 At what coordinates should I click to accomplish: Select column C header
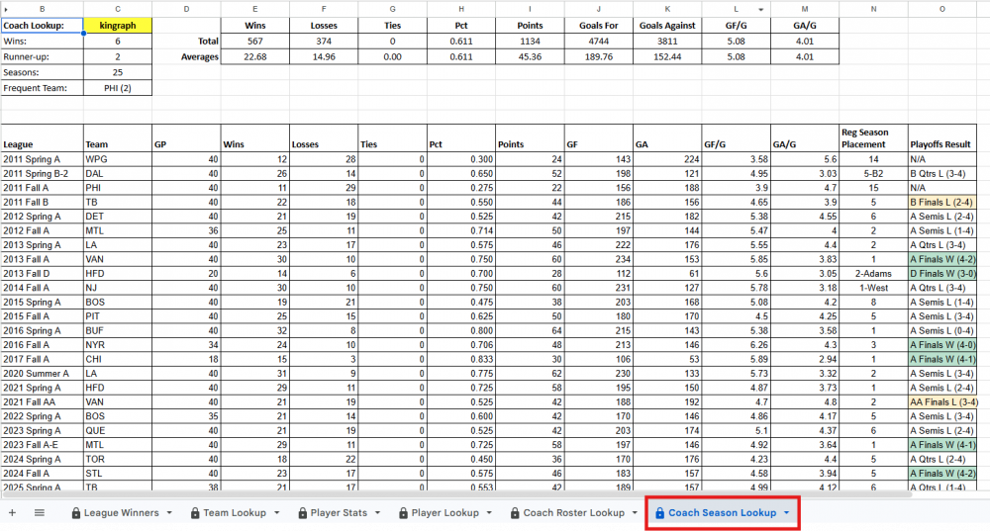(118, 9)
